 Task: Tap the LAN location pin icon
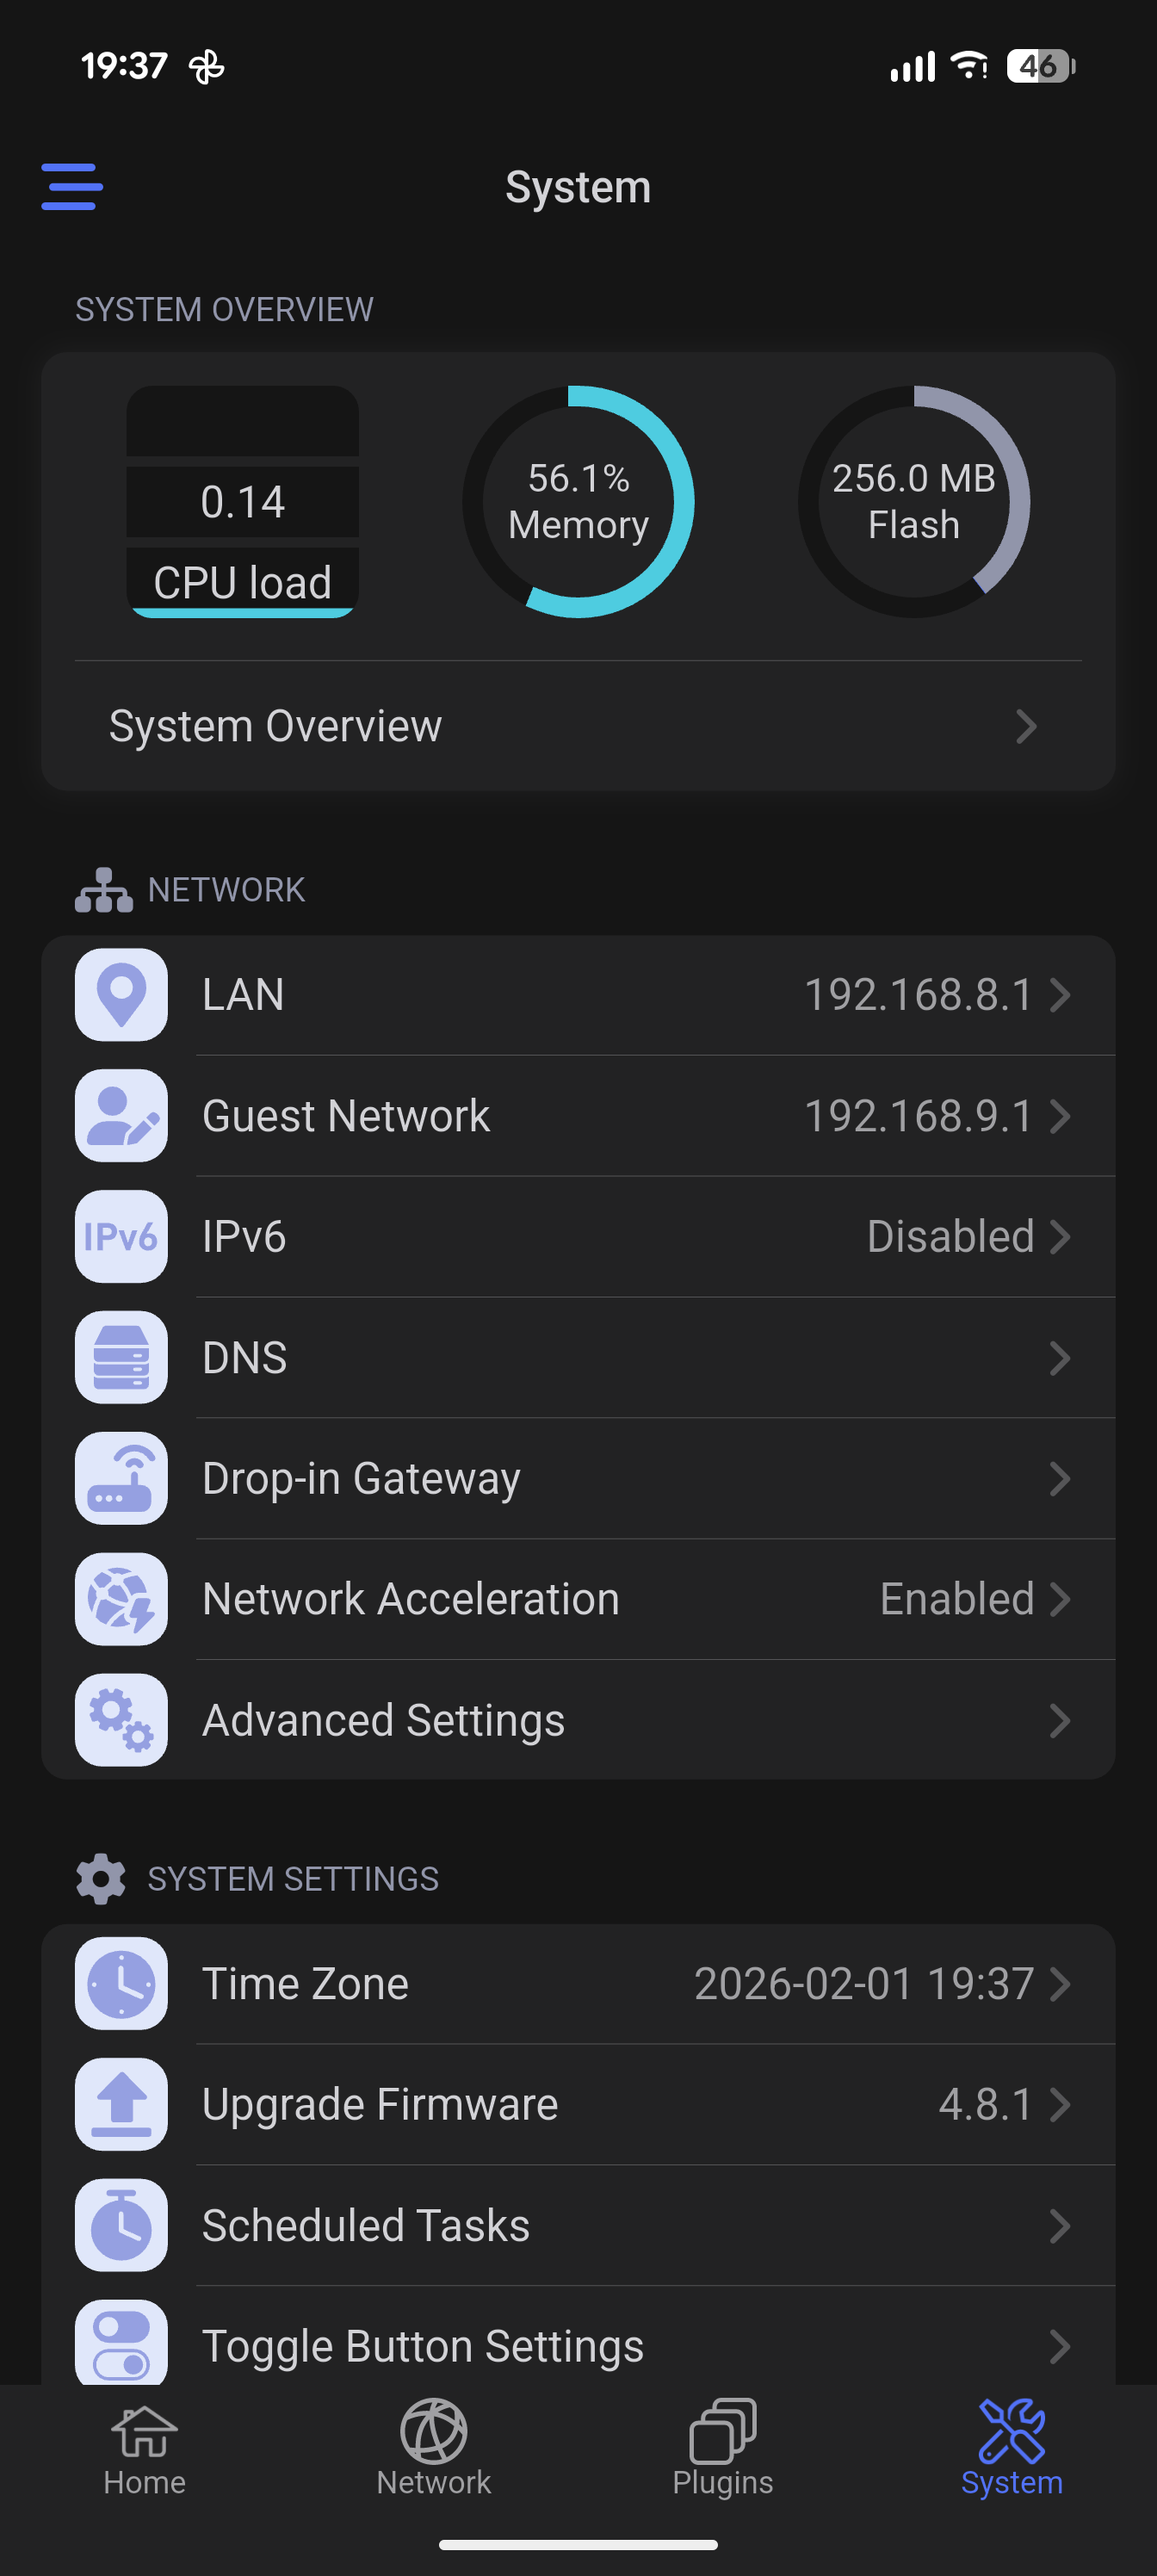click(x=121, y=995)
